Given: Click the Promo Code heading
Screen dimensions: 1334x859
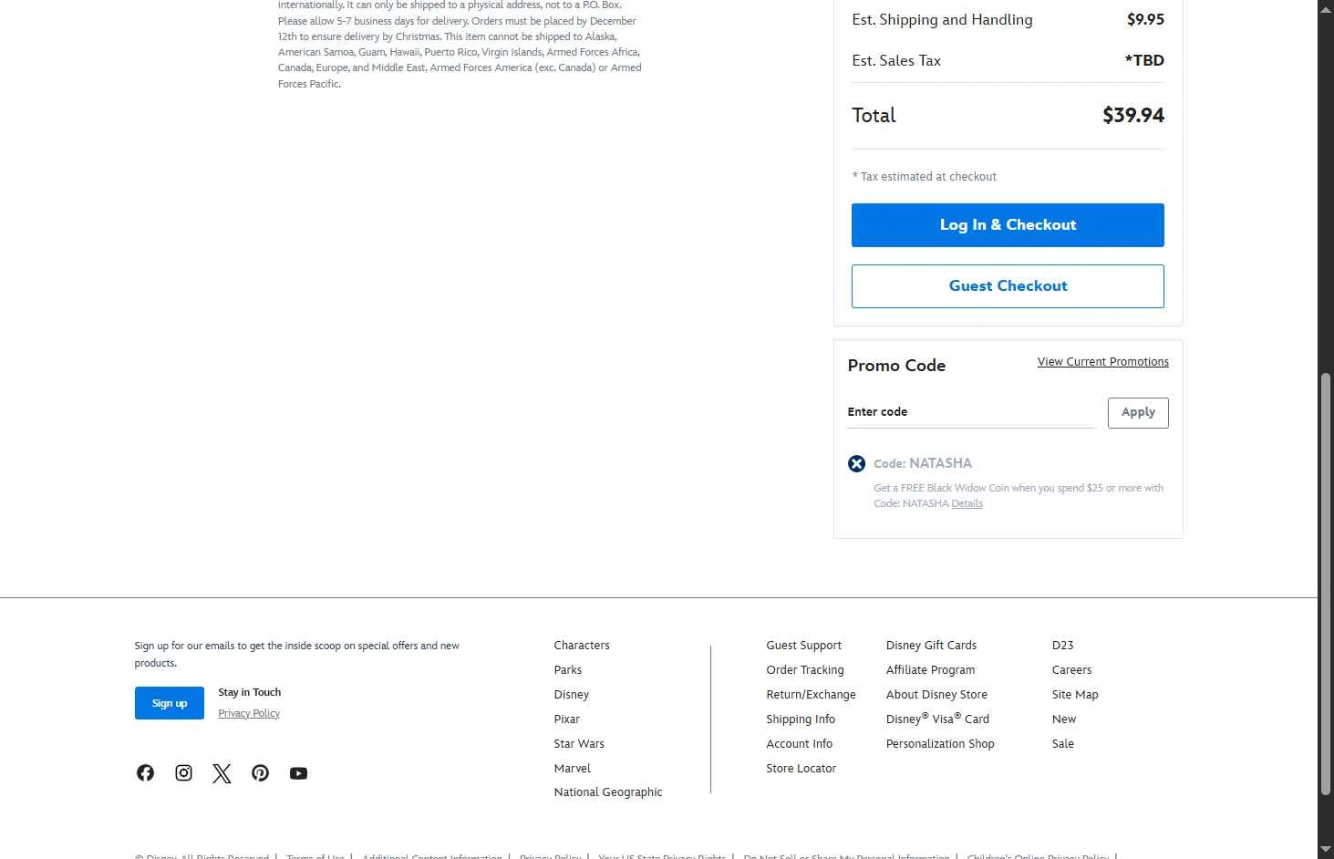Looking at the screenshot, I should pyautogui.click(x=896, y=366).
